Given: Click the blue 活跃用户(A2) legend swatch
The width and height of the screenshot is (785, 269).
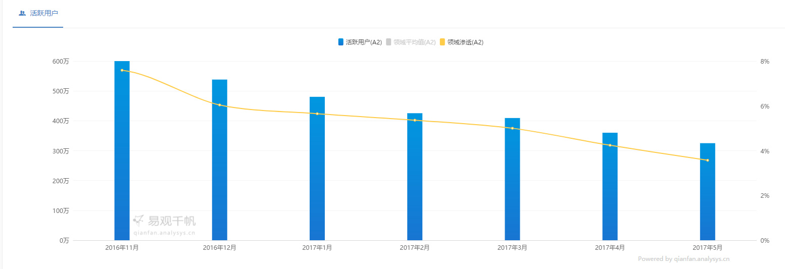Looking at the screenshot, I should (x=341, y=42).
